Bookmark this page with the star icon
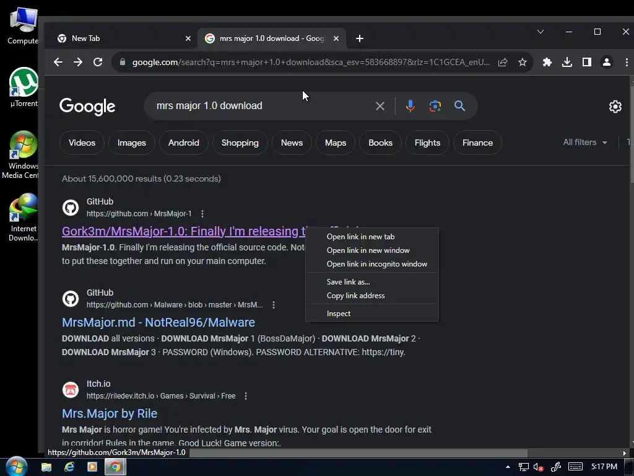The width and height of the screenshot is (634, 476). tap(523, 63)
